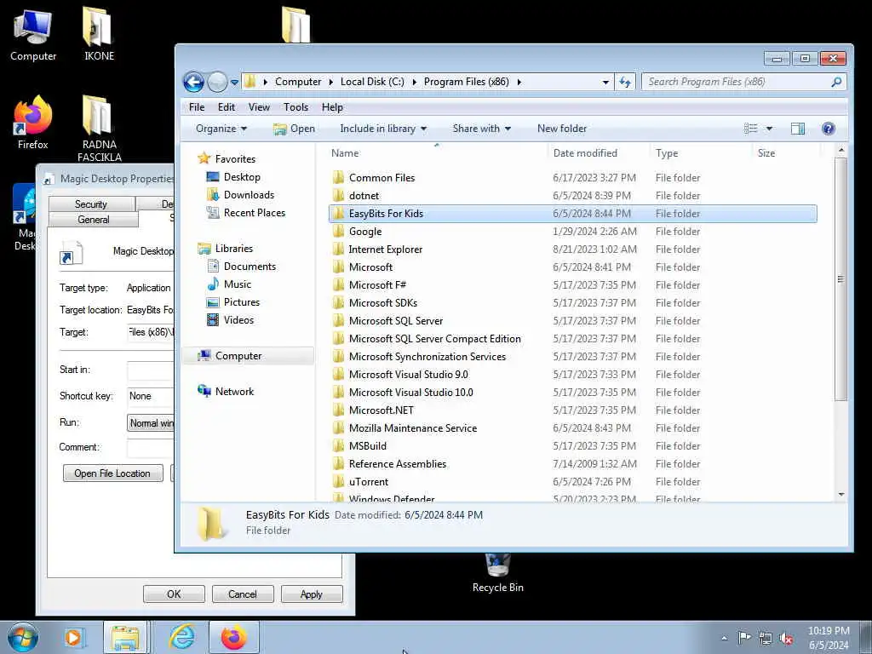Click the search magnifier icon
Image resolution: width=872 pixels, height=654 pixels.
click(x=836, y=83)
